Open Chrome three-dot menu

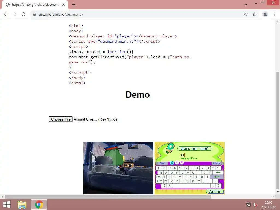(274, 14)
